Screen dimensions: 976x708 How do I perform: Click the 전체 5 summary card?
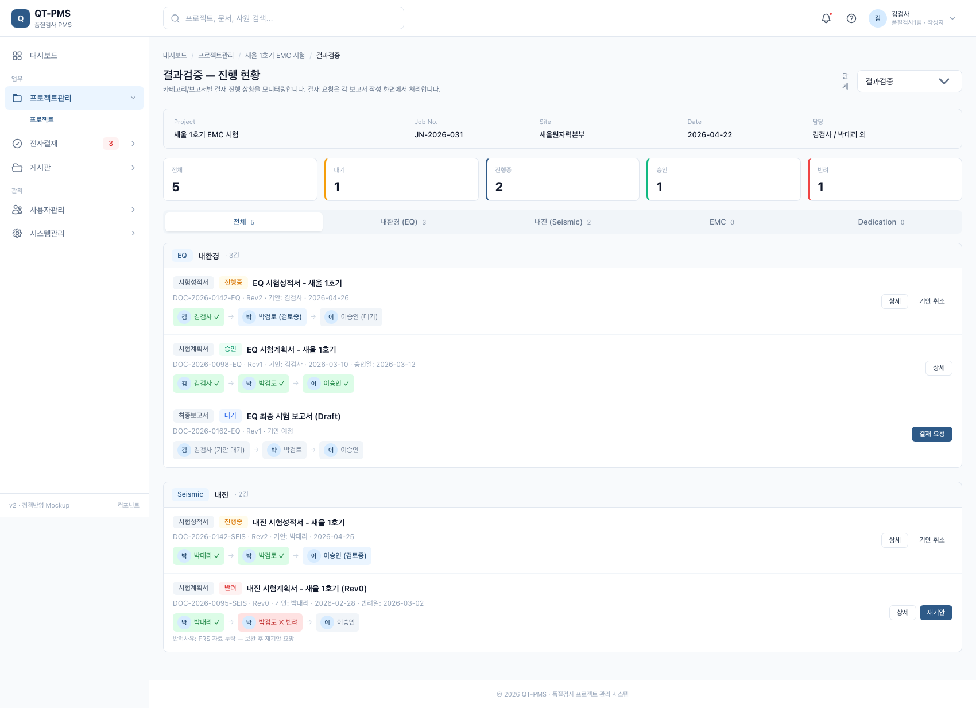click(x=240, y=180)
